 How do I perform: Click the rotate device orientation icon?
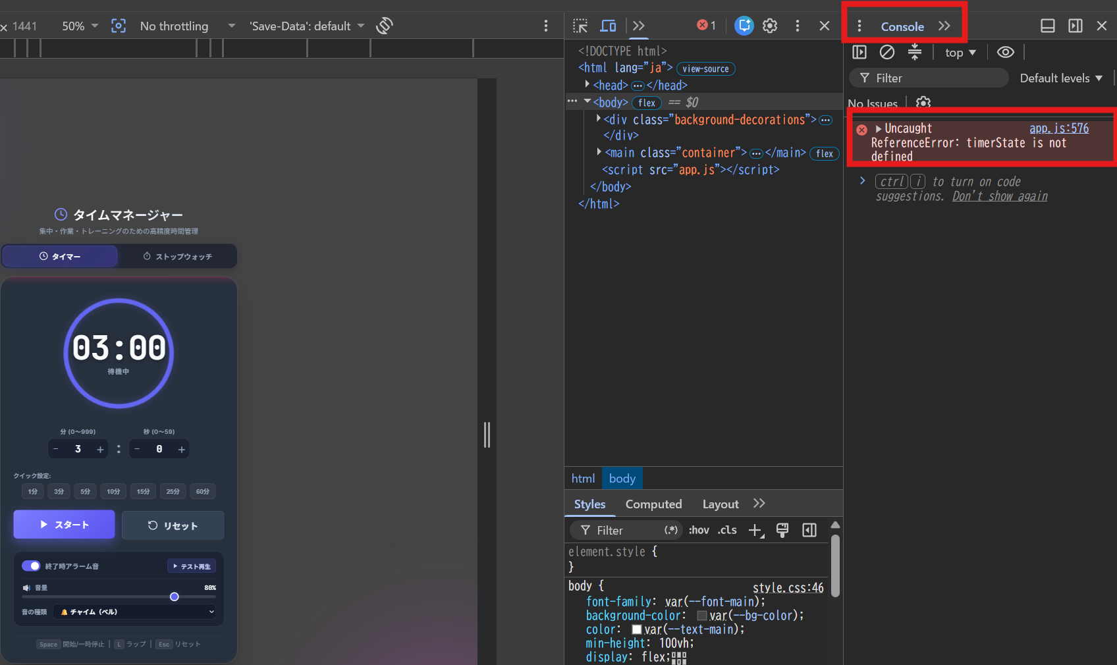385,26
